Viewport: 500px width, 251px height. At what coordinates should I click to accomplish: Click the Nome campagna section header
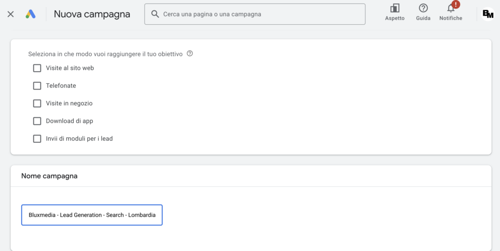[49, 176]
